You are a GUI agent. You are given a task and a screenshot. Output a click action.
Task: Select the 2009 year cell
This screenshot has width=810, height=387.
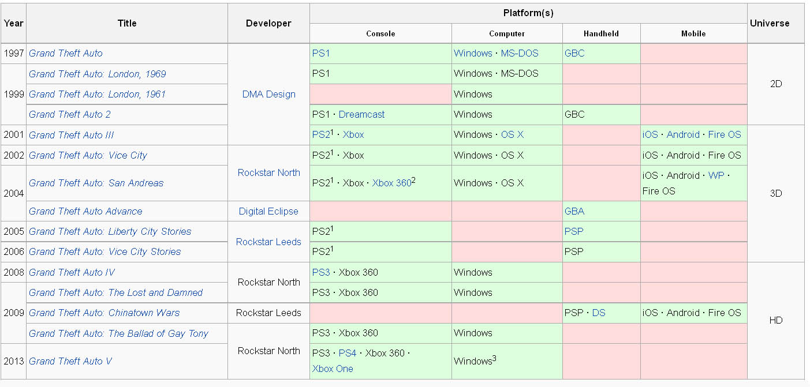click(14, 313)
